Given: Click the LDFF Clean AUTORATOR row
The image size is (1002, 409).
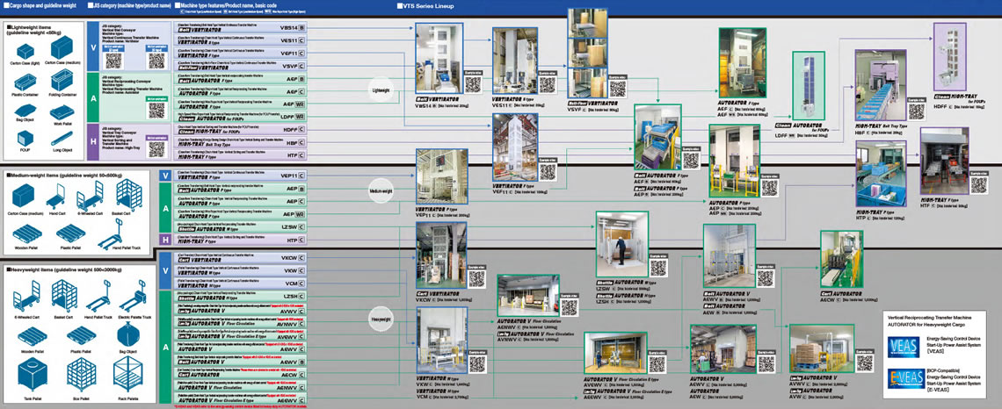Looking at the screenshot, I should tap(241, 116).
